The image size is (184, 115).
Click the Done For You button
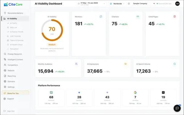coord(15,93)
